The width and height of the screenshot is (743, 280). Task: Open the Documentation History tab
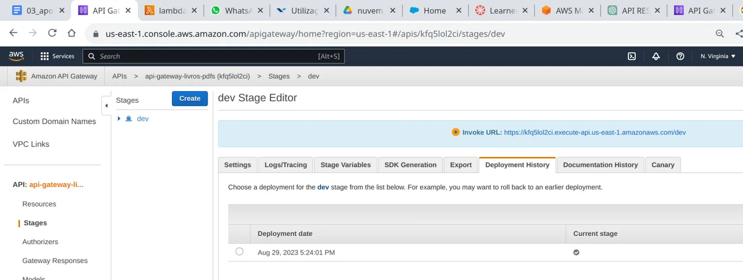coord(600,165)
